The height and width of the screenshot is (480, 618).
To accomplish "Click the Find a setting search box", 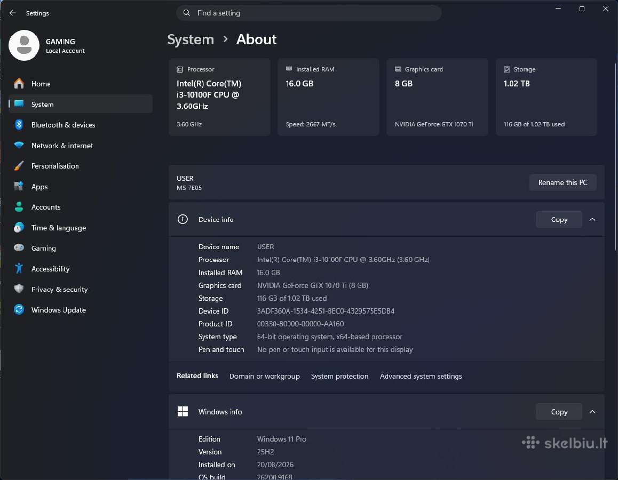I will pos(308,13).
